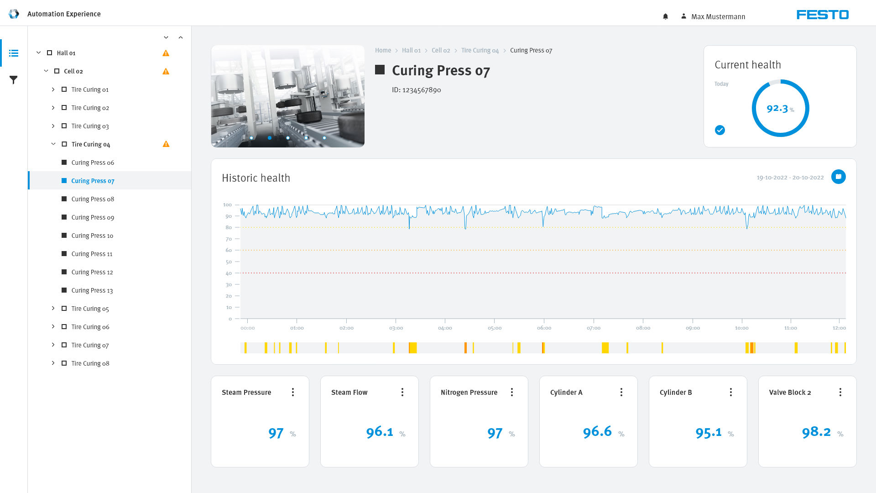Image resolution: width=876 pixels, height=493 pixels.
Task: Open the notifications bell
Action: pyautogui.click(x=665, y=16)
